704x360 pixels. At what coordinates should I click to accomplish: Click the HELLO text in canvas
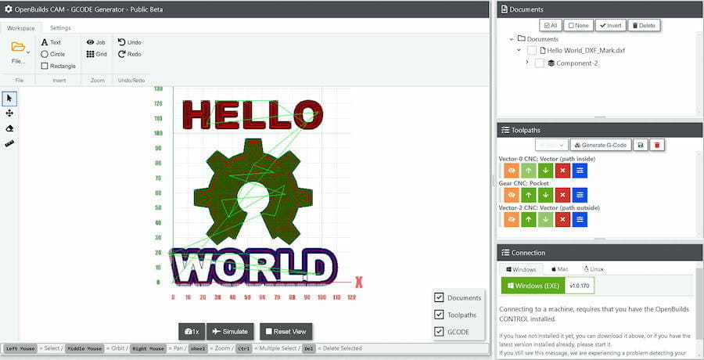(x=252, y=114)
